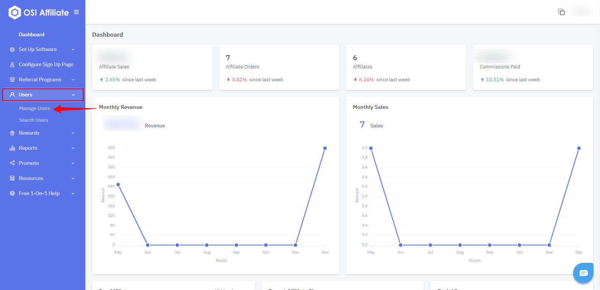Click the Free 1-On-1 Help lifebuoy icon

point(12,194)
